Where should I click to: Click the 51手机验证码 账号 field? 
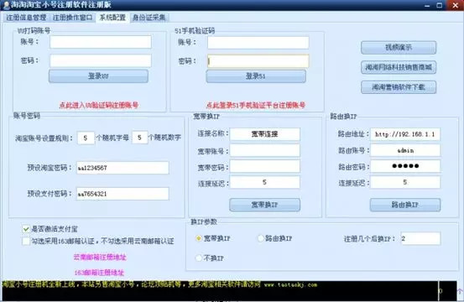[258, 43]
